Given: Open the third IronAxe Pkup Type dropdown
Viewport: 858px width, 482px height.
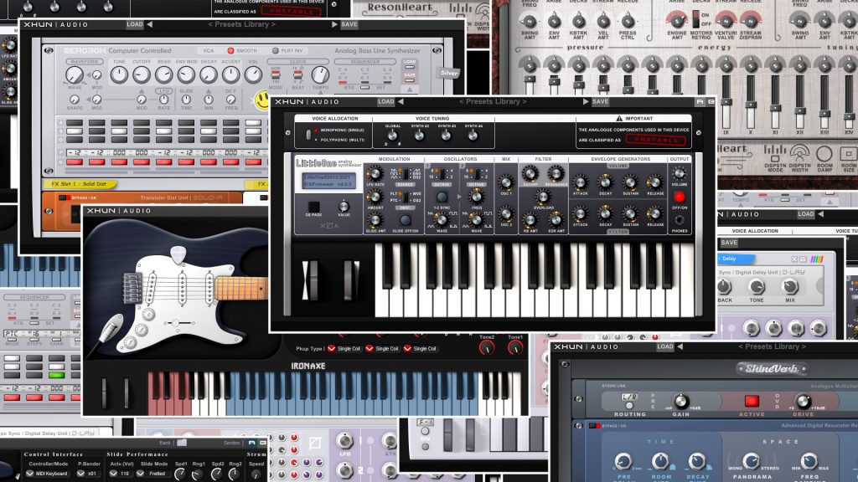Looking at the screenshot, I should (419, 349).
